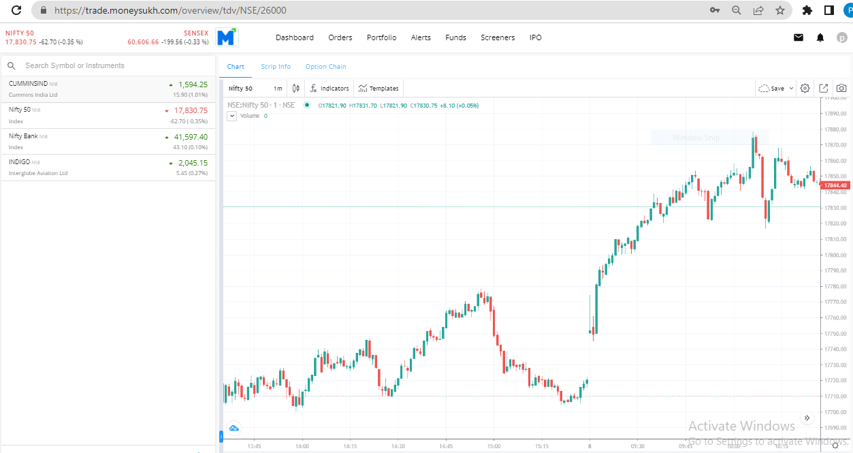Open the Funds page
The width and height of the screenshot is (853, 453).
click(455, 37)
